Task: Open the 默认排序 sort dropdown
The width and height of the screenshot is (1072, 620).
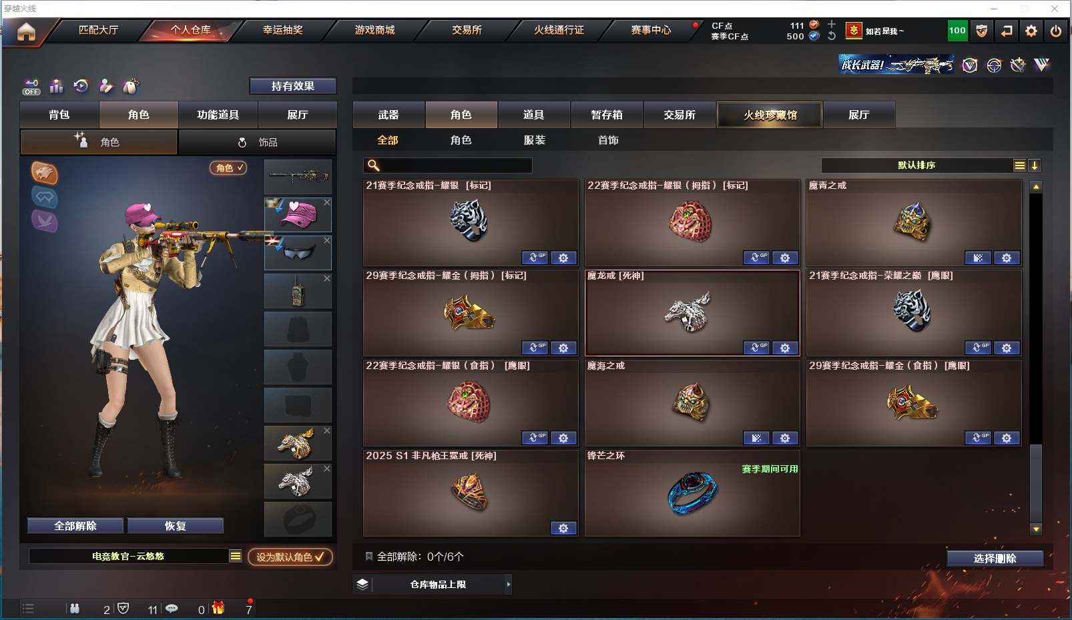Action: point(916,166)
